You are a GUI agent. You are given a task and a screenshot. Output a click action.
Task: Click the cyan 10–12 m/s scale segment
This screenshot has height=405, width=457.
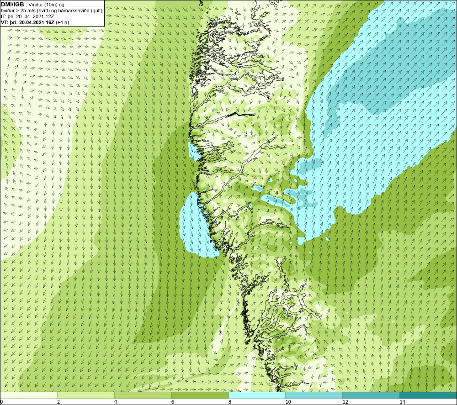(x=314, y=395)
